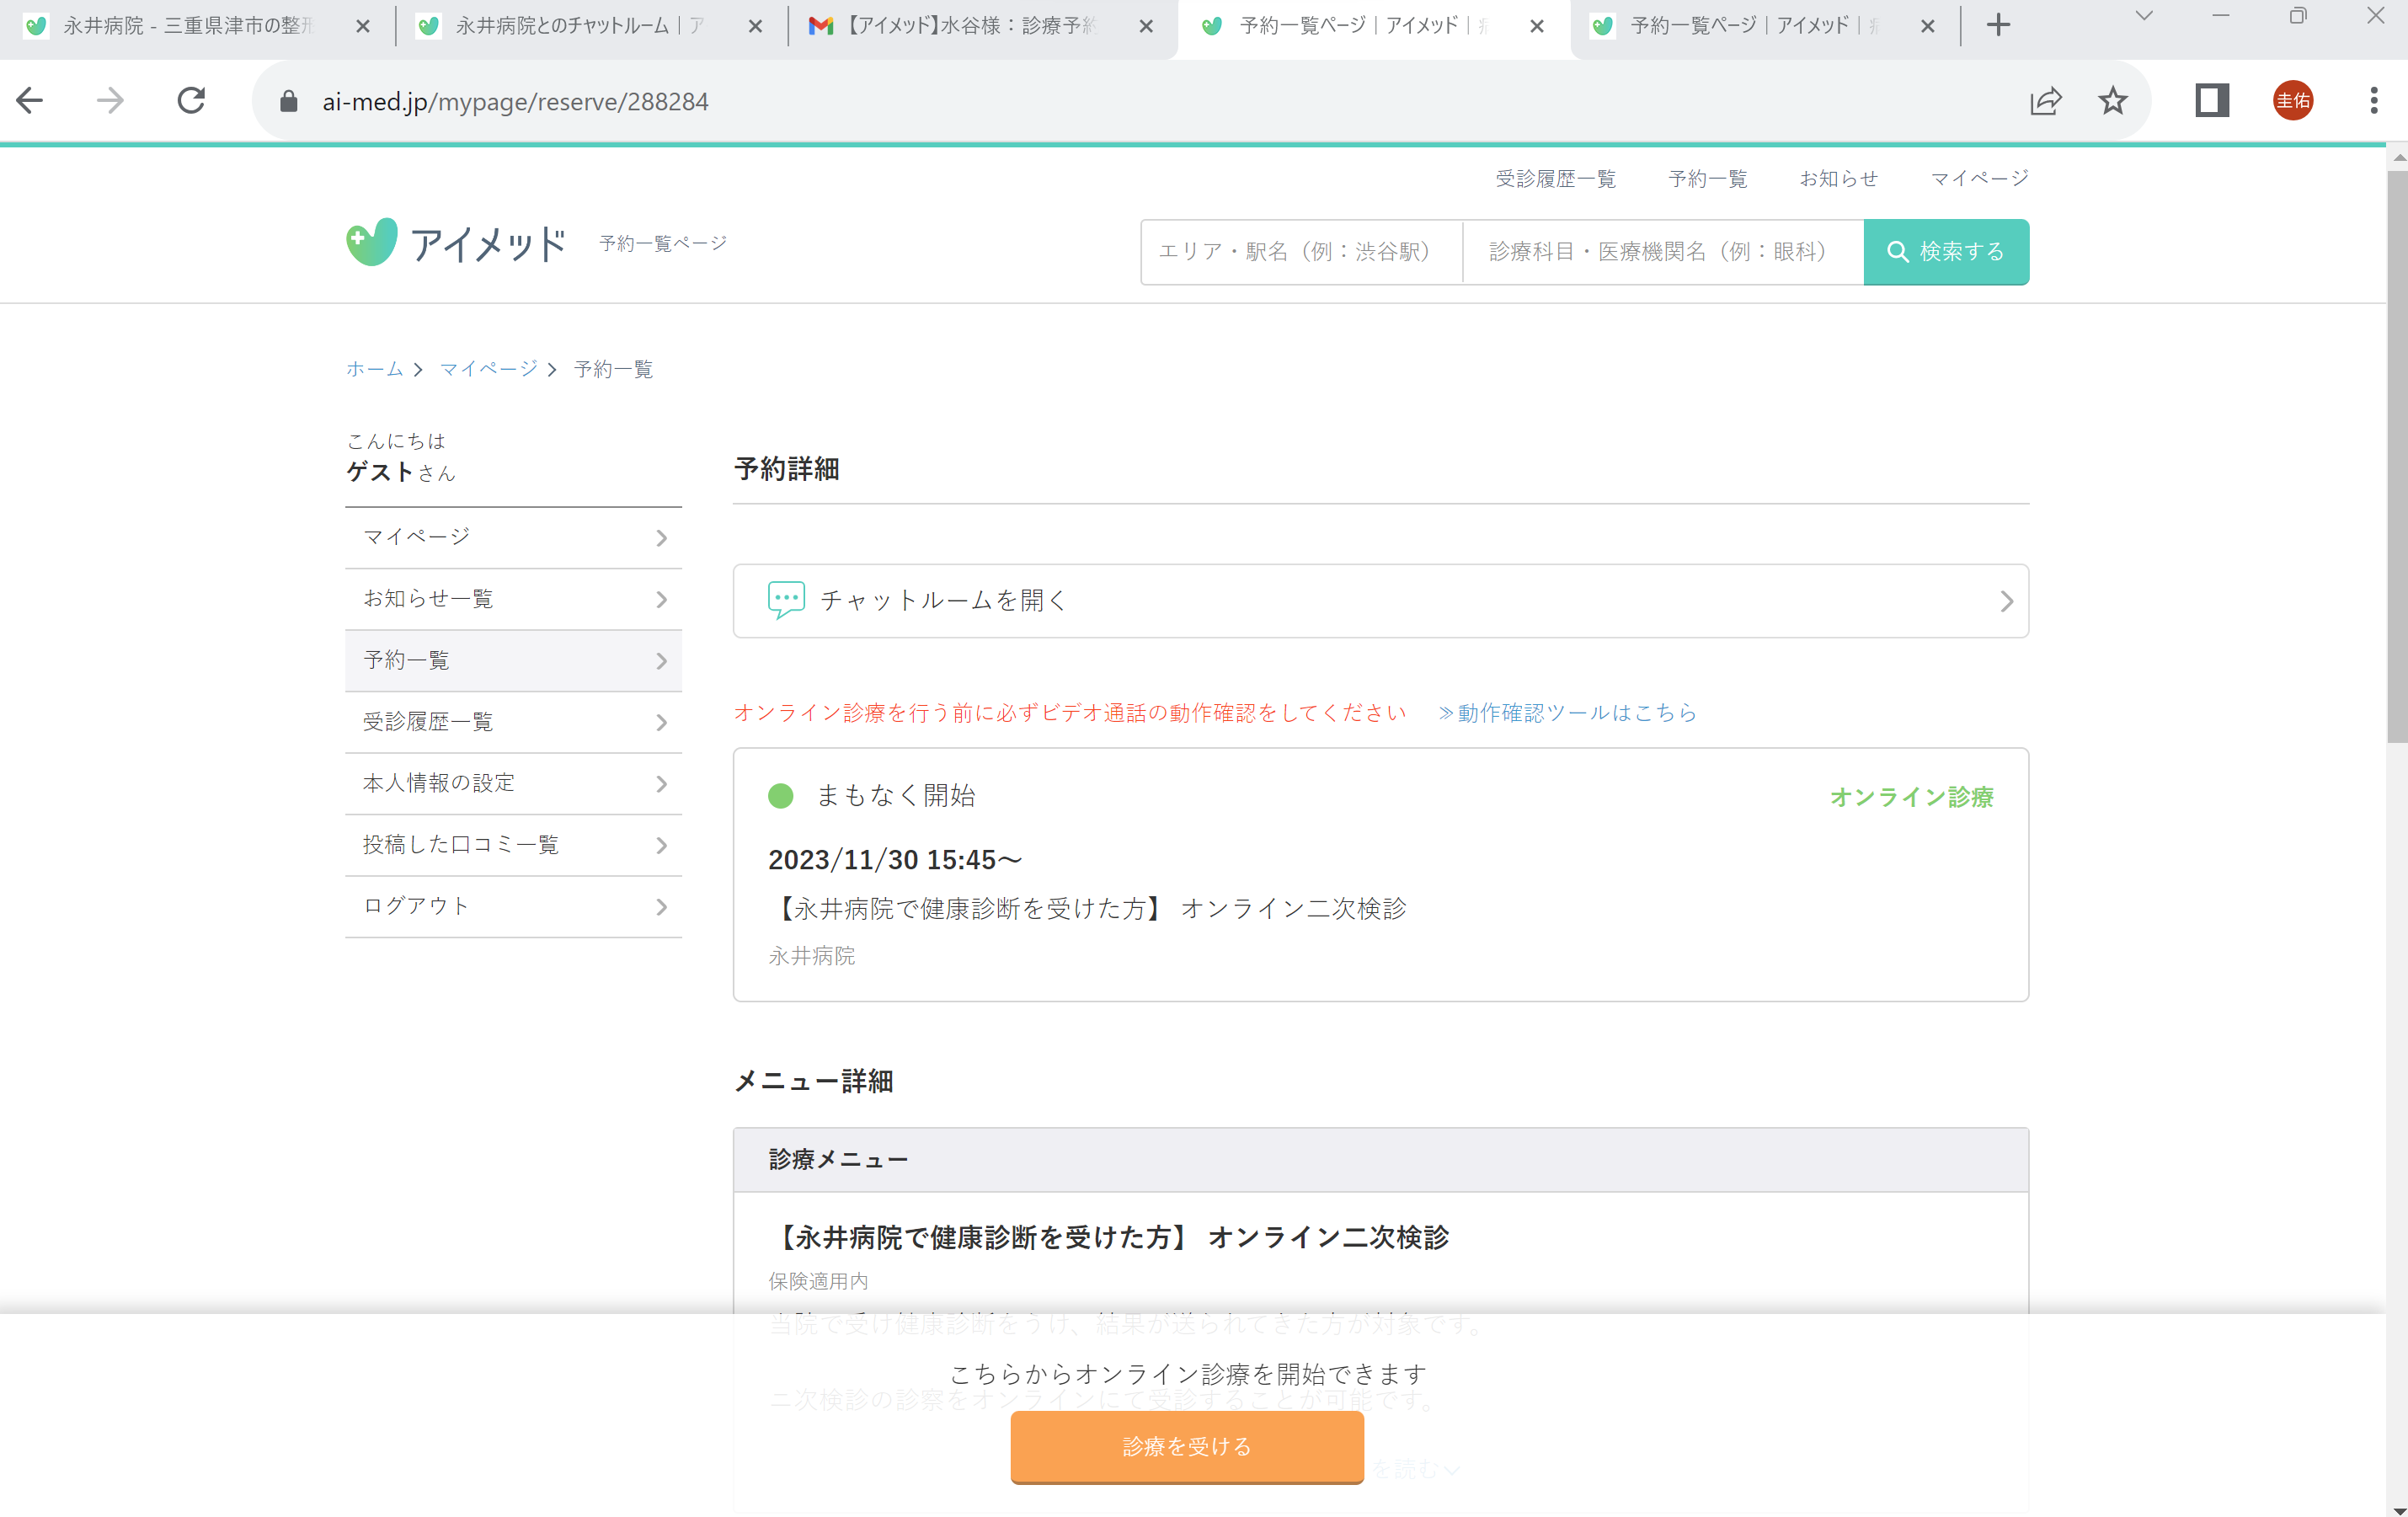2408x1517 pixels.
Task: Select ログアウト in the sidebar
Action: pyautogui.click(x=513, y=907)
